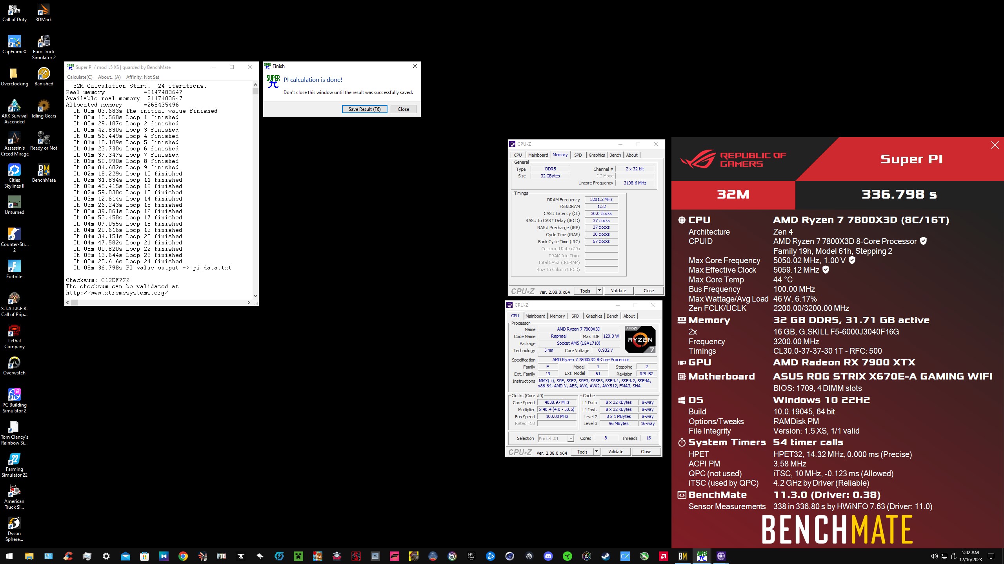Click the Core Speed 4038.97 MHz field
Image resolution: width=1004 pixels, height=564 pixels.
click(557, 402)
